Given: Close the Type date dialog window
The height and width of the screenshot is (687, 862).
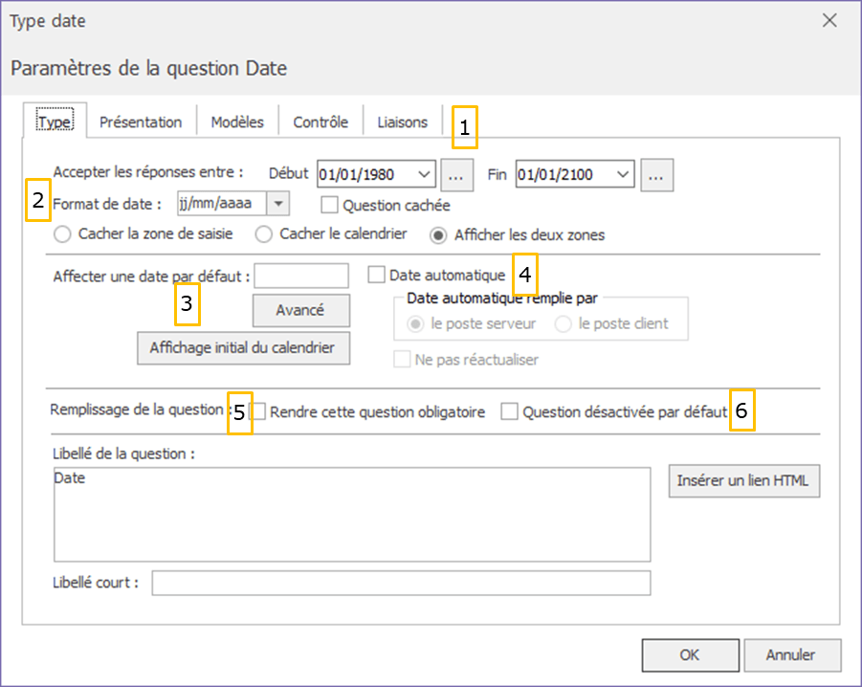Looking at the screenshot, I should pos(829,21).
